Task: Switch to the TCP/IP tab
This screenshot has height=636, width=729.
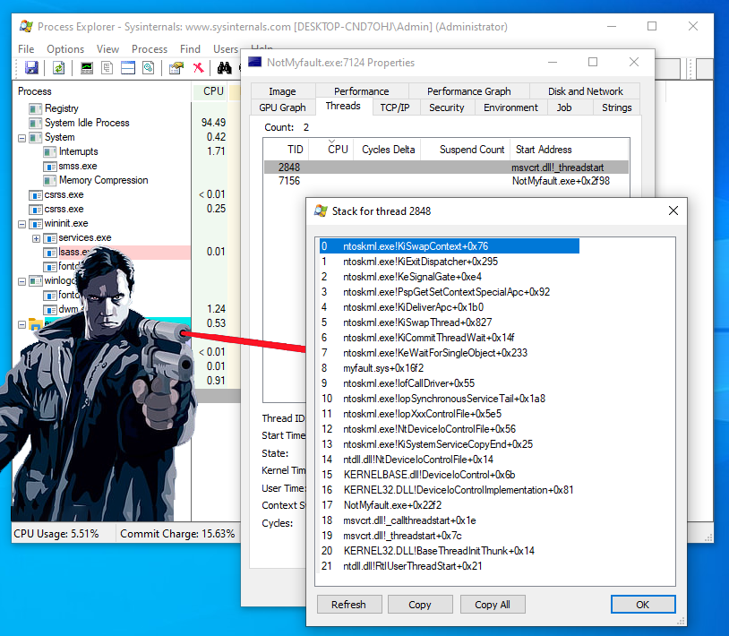Action: 394,107
